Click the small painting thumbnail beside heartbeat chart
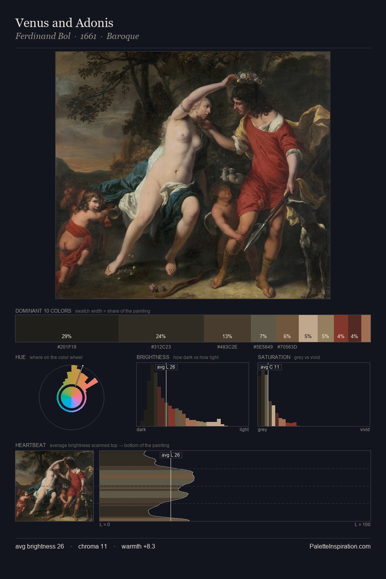This screenshot has height=579, width=386. pyautogui.click(x=54, y=486)
